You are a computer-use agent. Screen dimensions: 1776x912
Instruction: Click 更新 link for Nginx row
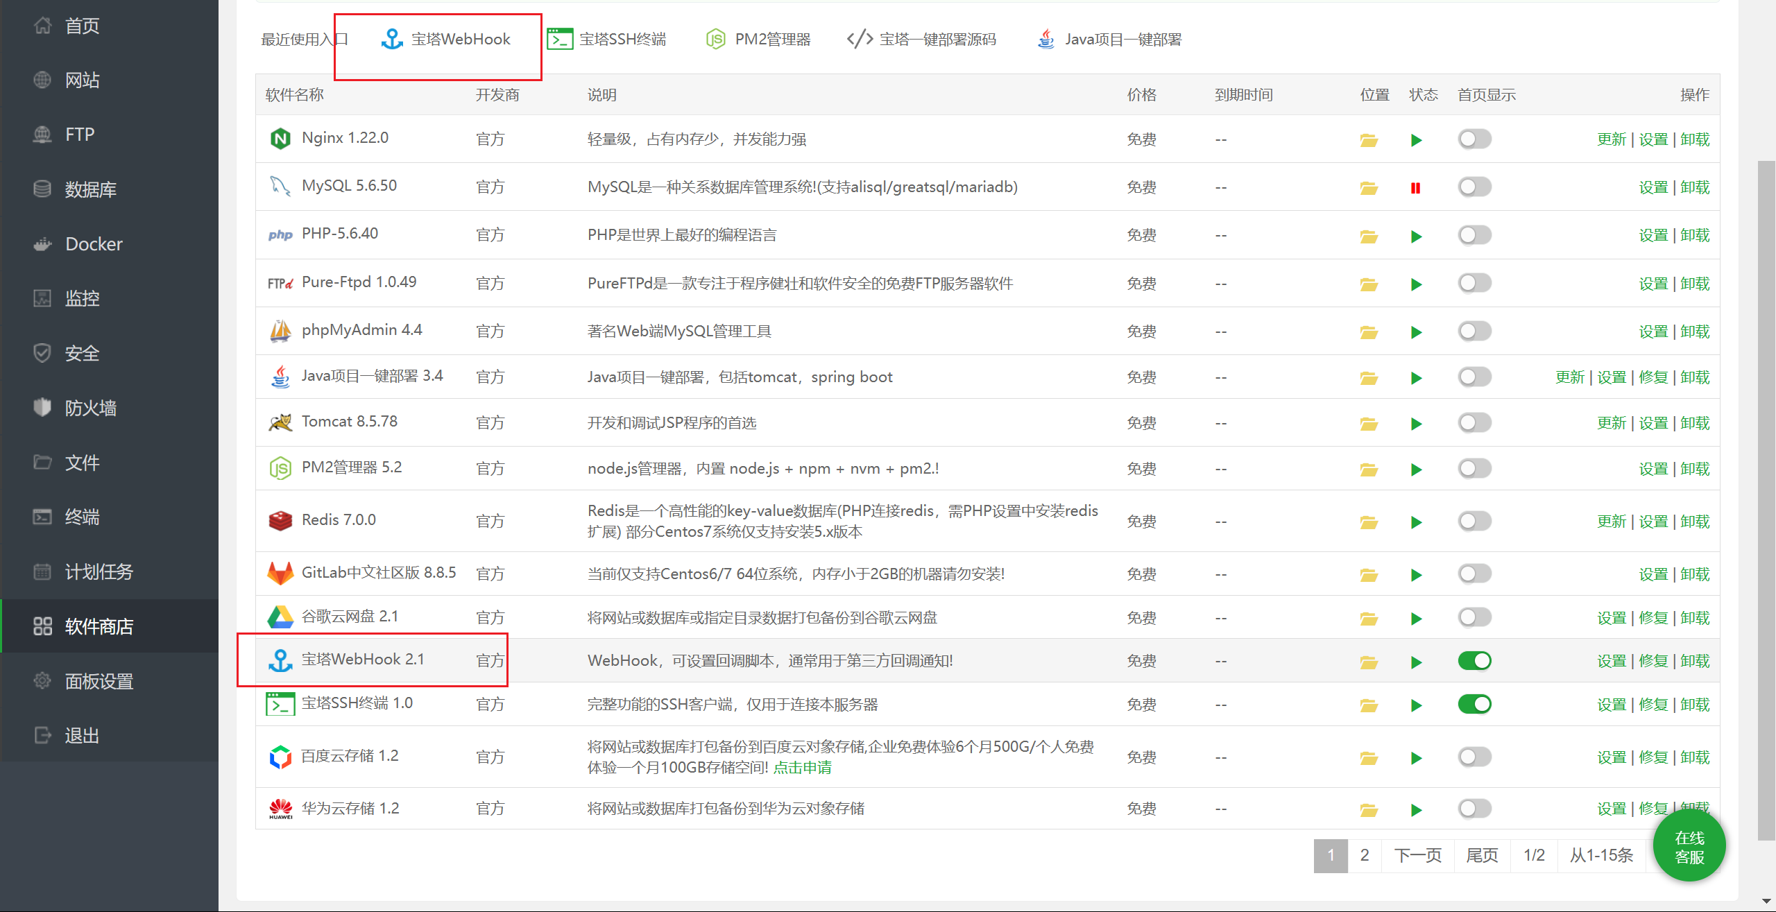tap(1611, 139)
